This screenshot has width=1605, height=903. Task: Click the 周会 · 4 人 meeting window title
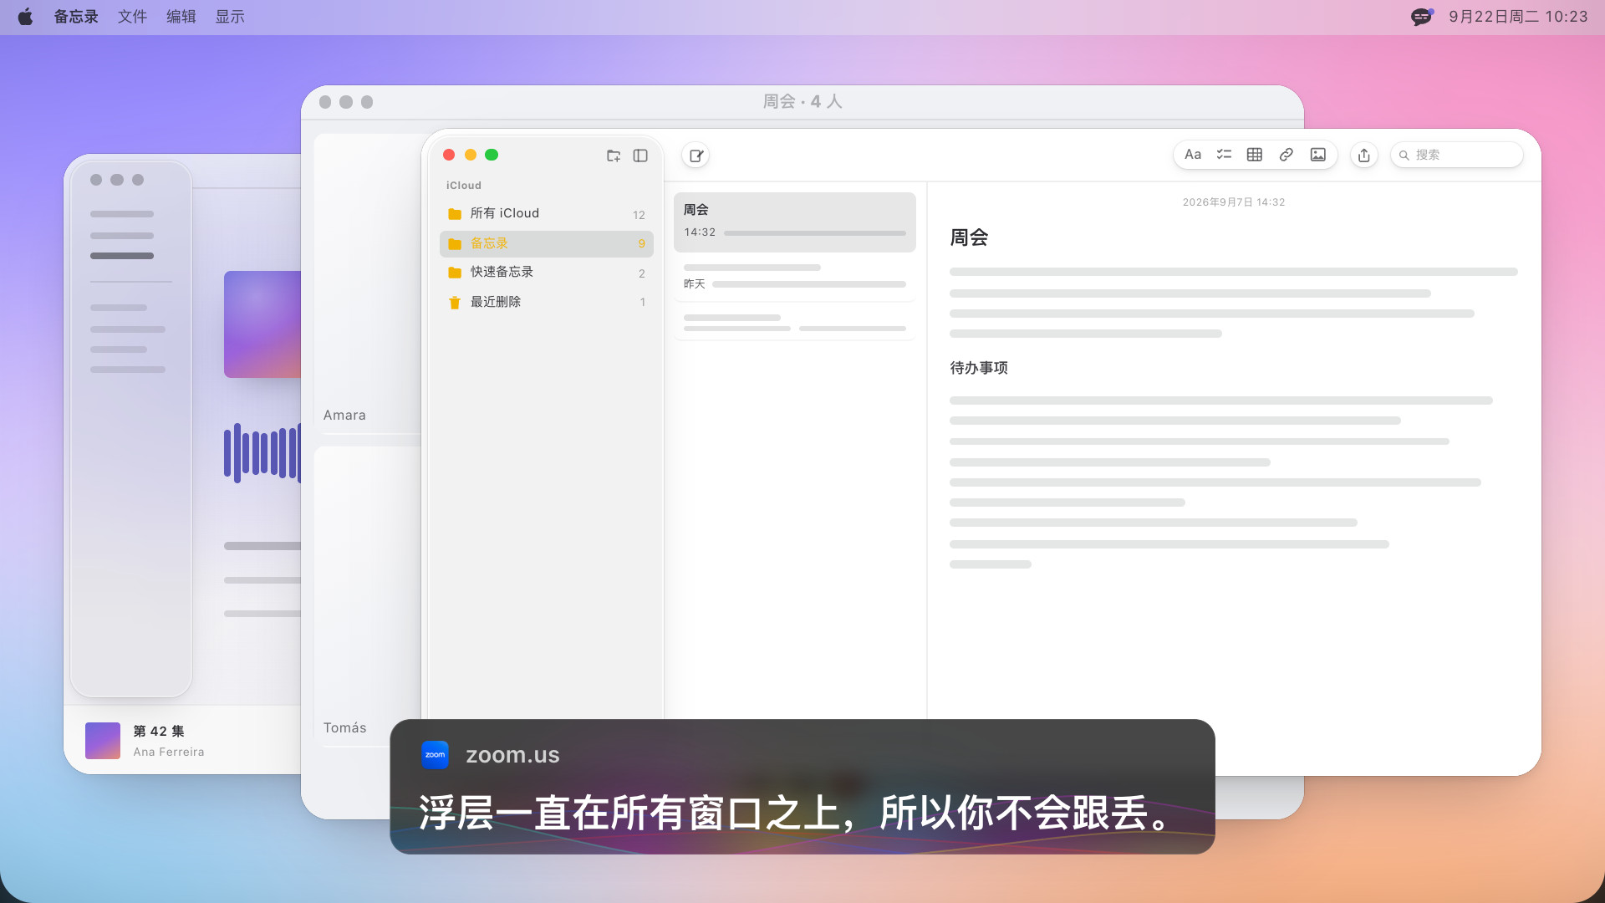tap(802, 101)
